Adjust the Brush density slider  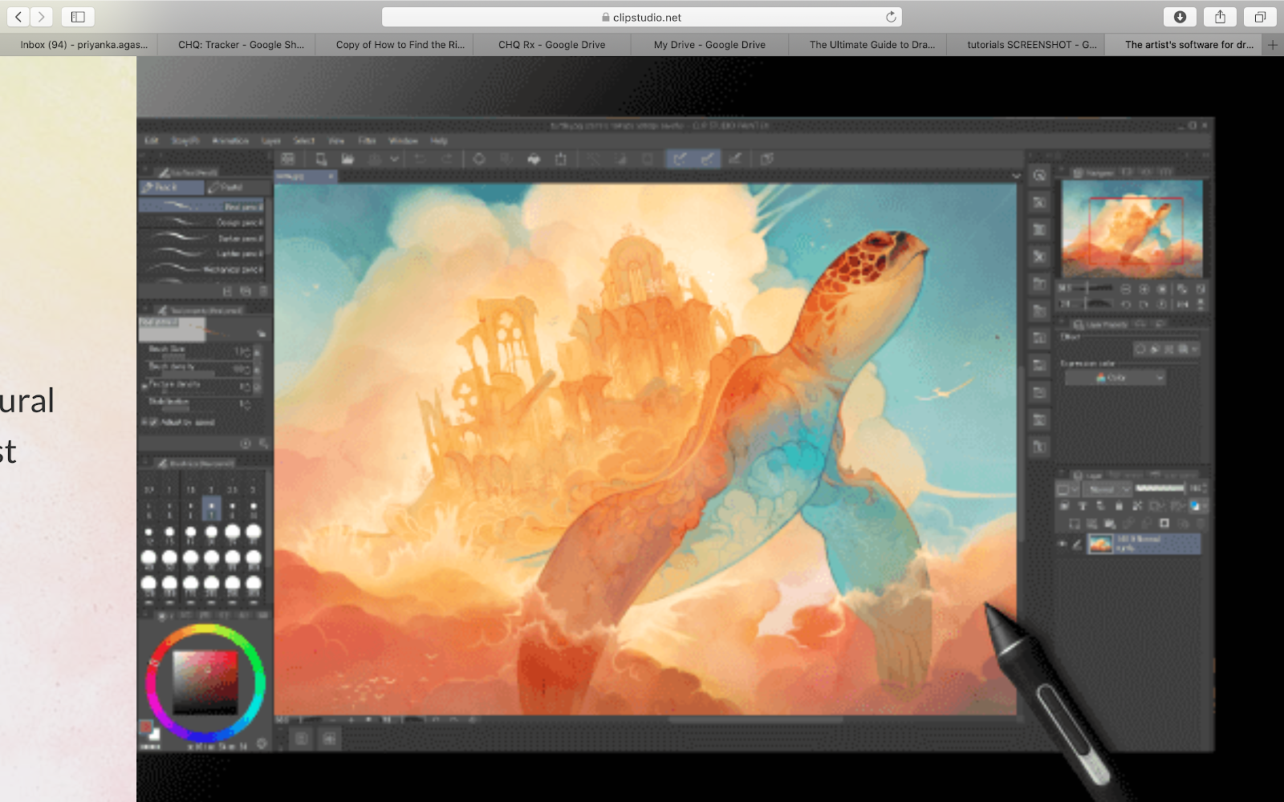click(188, 374)
